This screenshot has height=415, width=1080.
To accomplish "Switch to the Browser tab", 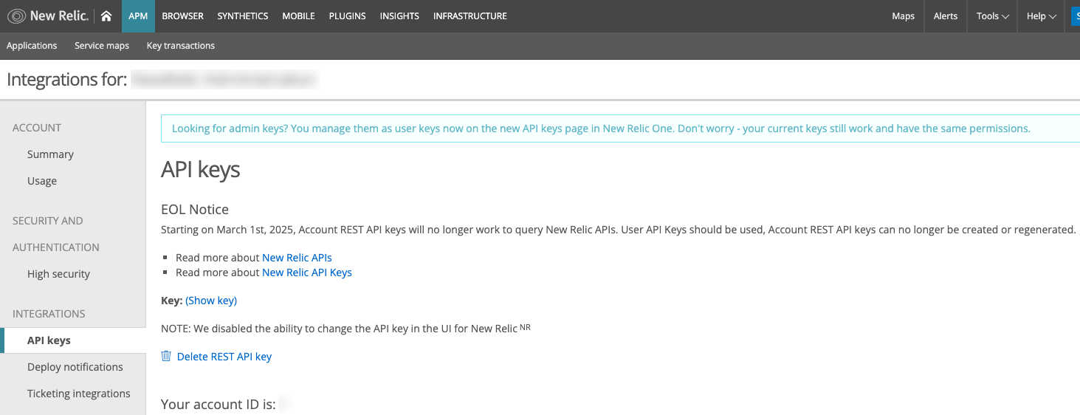I will (182, 16).
